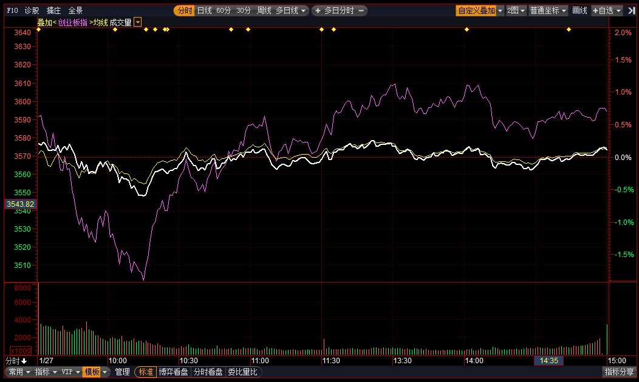Expand the +自选 watchlist dropdown arrow
This screenshot has width=639, height=382.
tap(618, 10)
